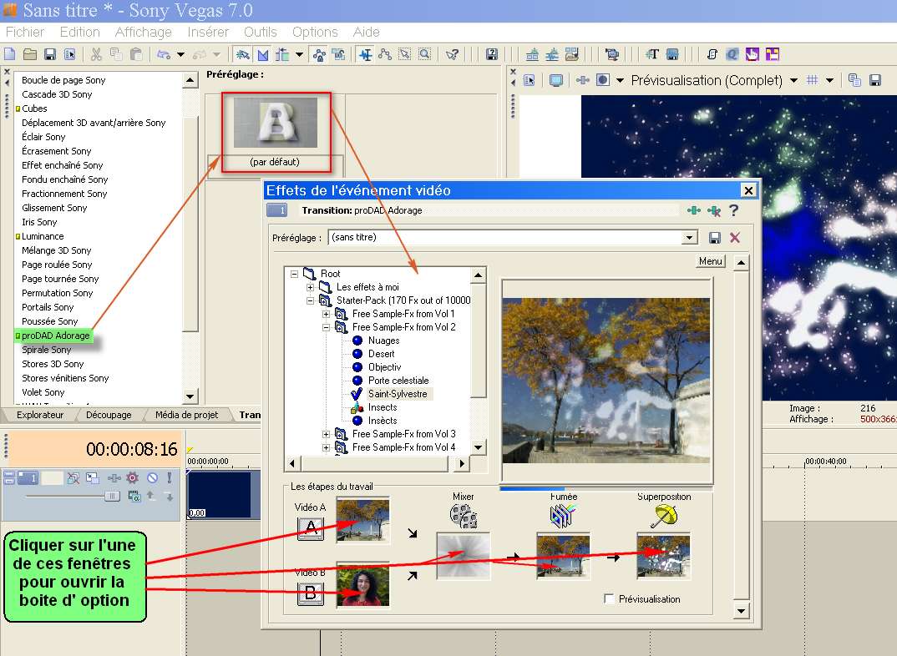Toggle the track Mute circle icon

(152, 477)
